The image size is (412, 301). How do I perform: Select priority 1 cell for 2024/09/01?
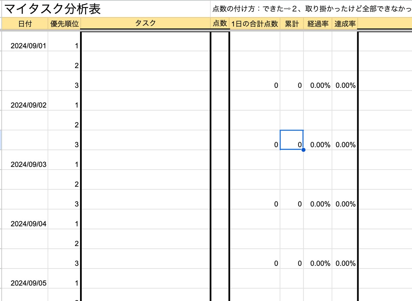tap(64, 41)
